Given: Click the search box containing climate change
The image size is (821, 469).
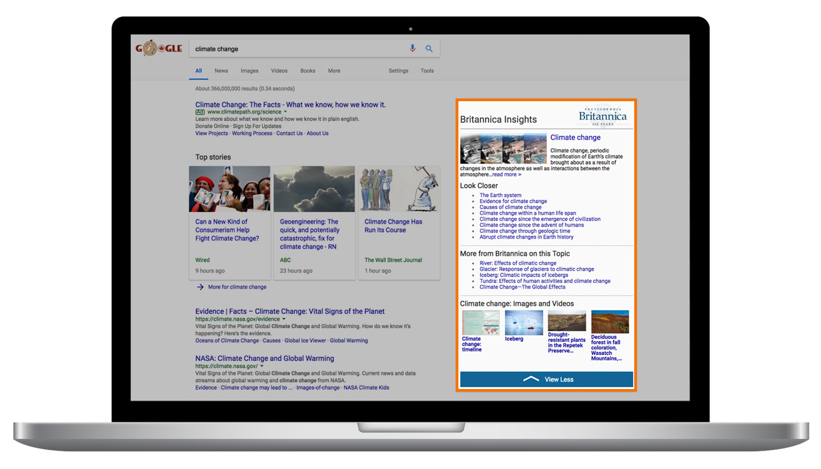Looking at the screenshot, I should pyautogui.click(x=314, y=49).
